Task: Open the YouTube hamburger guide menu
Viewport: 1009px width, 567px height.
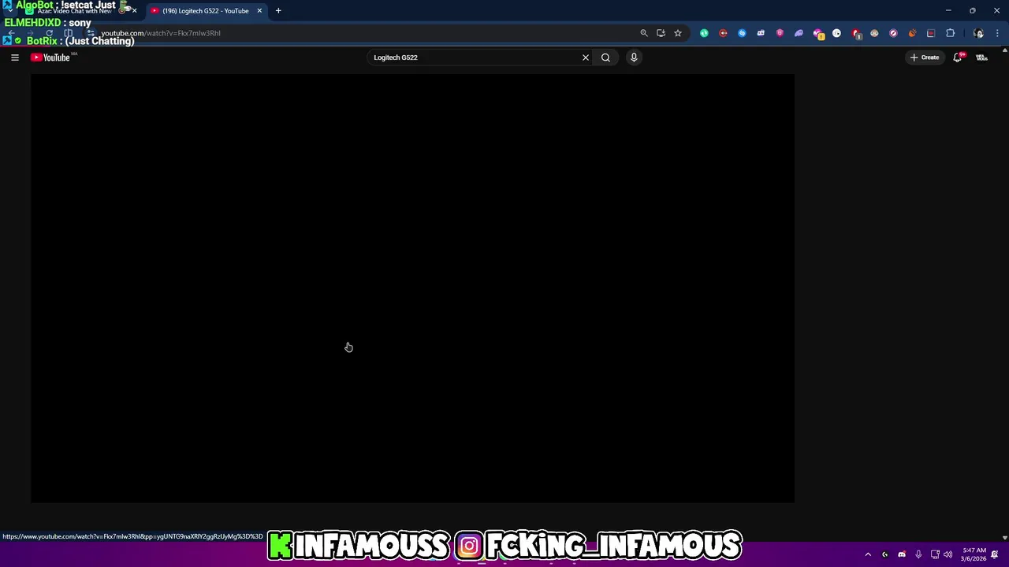Action: coord(14,57)
